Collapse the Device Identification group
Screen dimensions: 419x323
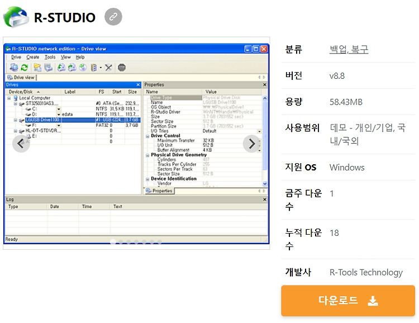tap(147, 179)
